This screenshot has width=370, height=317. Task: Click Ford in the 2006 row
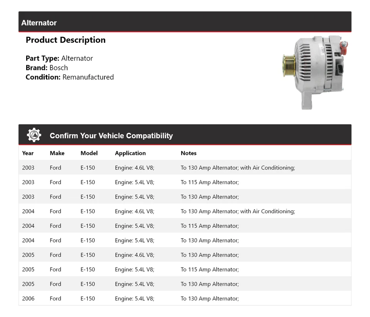click(55, 298)
